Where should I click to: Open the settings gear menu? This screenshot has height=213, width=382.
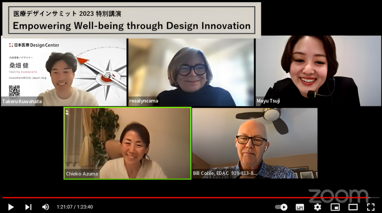coord(317,207)
